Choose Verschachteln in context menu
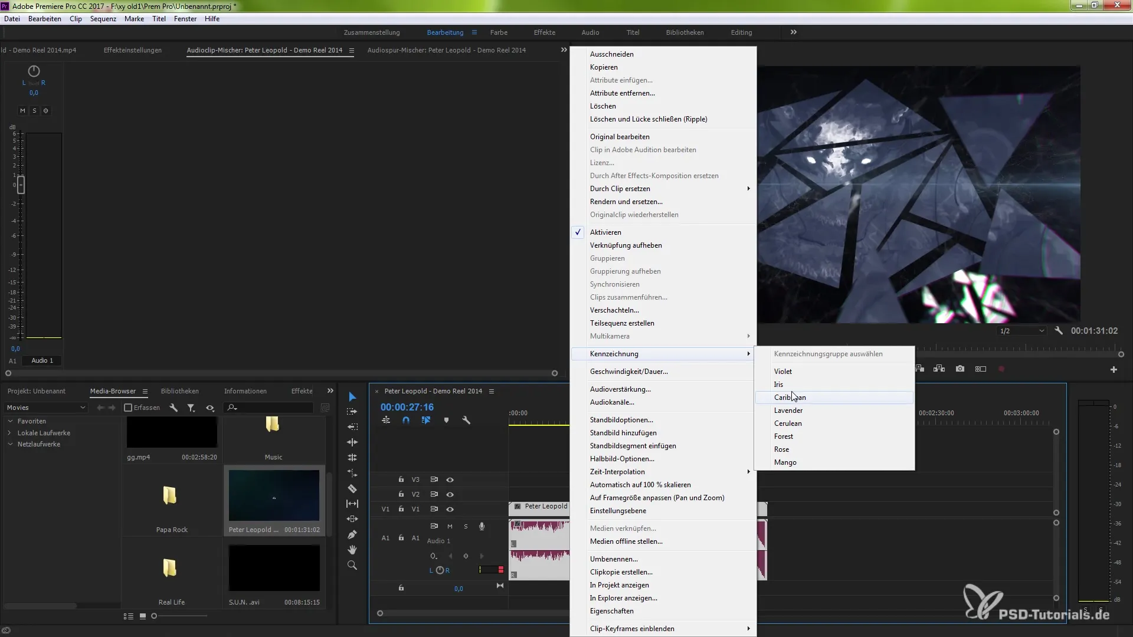1133x637 pixels. click(x=664, y=310)
